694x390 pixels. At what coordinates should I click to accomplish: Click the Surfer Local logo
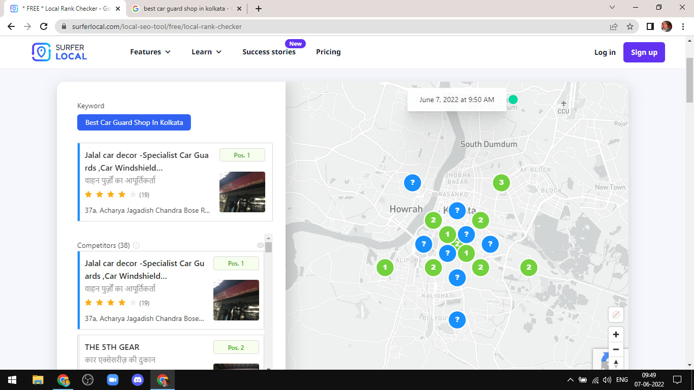coord(59,52)
